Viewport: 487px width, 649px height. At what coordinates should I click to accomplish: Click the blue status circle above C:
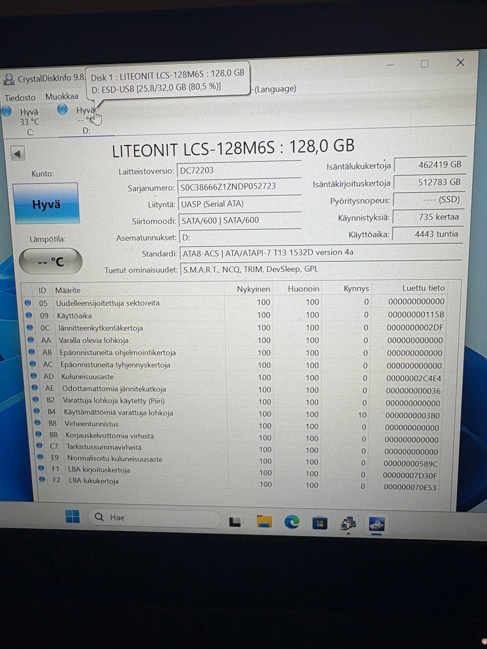pyautogui.click(x=7, y=111)
